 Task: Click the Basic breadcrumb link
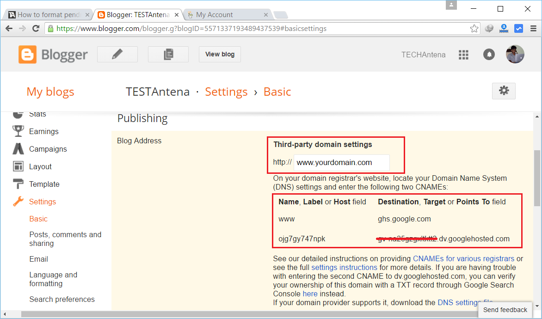[277, 92]
